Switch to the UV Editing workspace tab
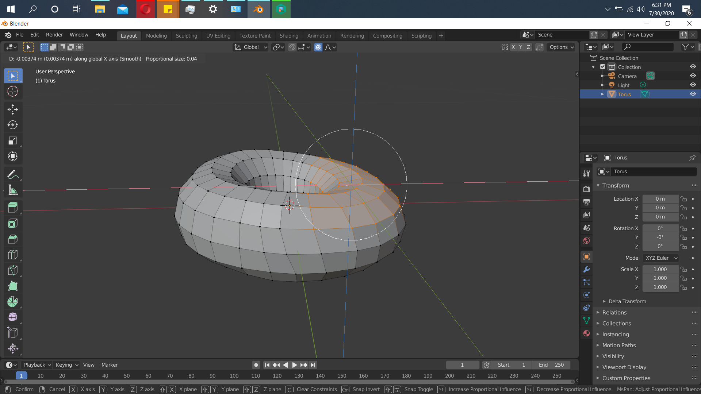 (218, 36)
